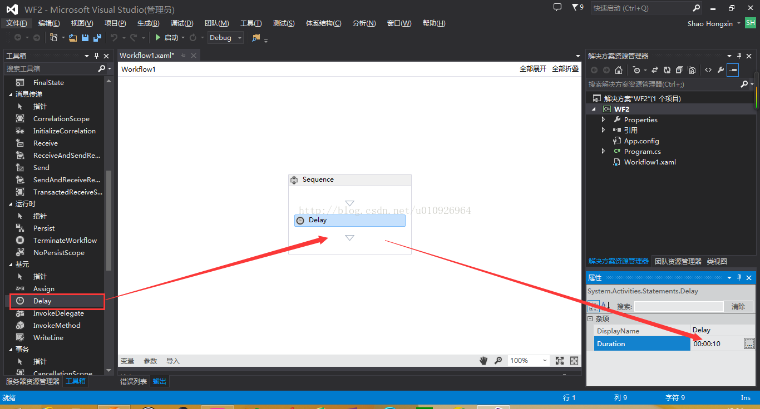
Task: Click the Alphabetical sort icon in Properties
Action: point(605,306)
